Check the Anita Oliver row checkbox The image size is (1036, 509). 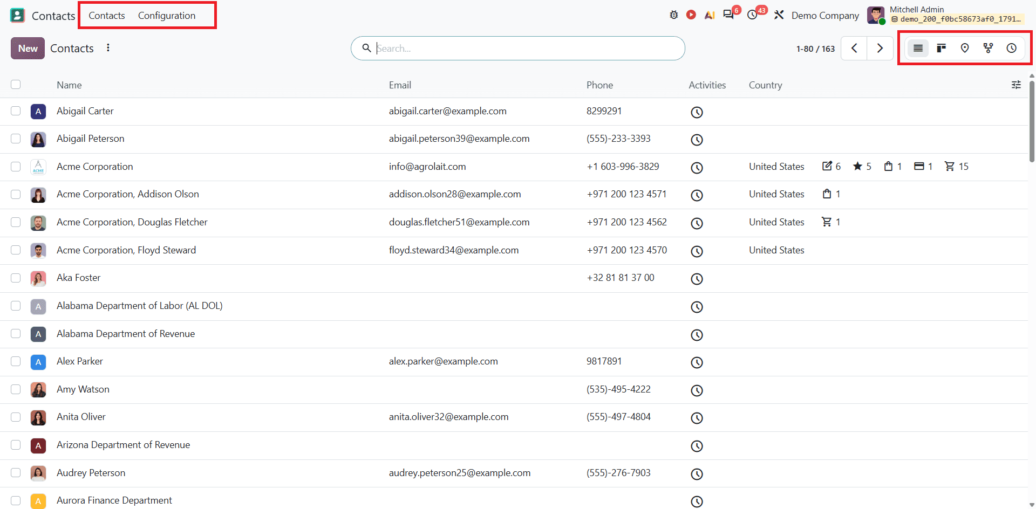coord(16,417)
